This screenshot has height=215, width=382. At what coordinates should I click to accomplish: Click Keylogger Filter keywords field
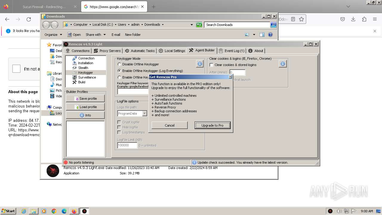pos(133,91)
